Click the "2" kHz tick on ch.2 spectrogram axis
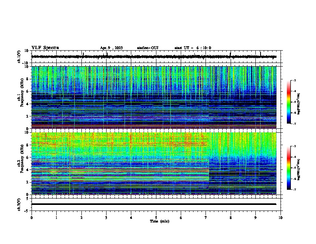Screen dimensions: 316x244 (28, 182)
